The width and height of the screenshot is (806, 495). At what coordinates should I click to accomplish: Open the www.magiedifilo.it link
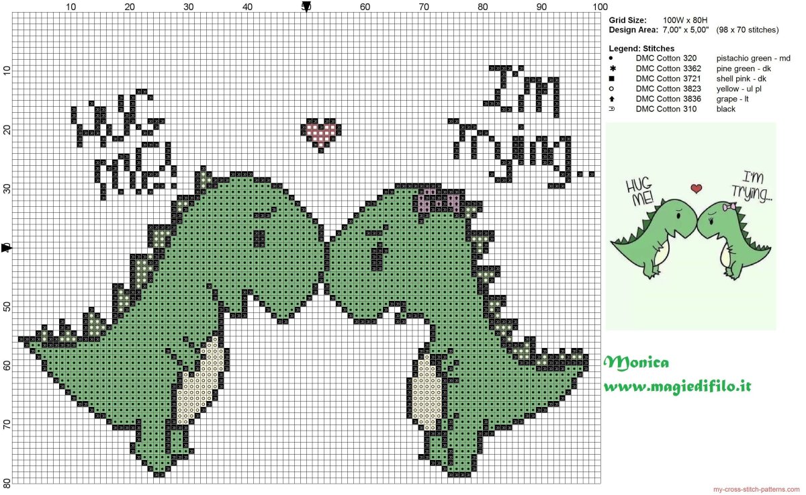click(677, 387)
